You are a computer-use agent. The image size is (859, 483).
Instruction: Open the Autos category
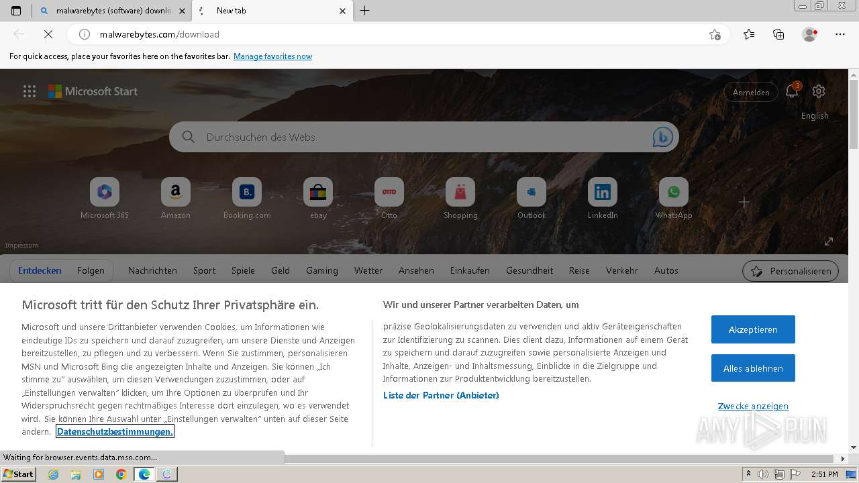pyautogui.click(x=666, y=271)
